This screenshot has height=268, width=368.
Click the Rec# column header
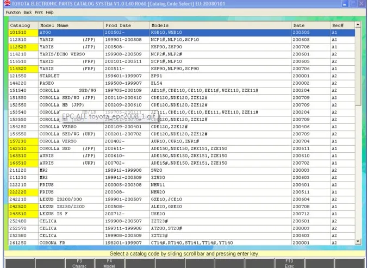pos(342,26)
